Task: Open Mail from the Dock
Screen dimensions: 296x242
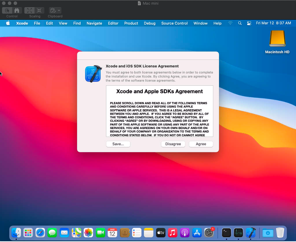Action: pos(64,233)
